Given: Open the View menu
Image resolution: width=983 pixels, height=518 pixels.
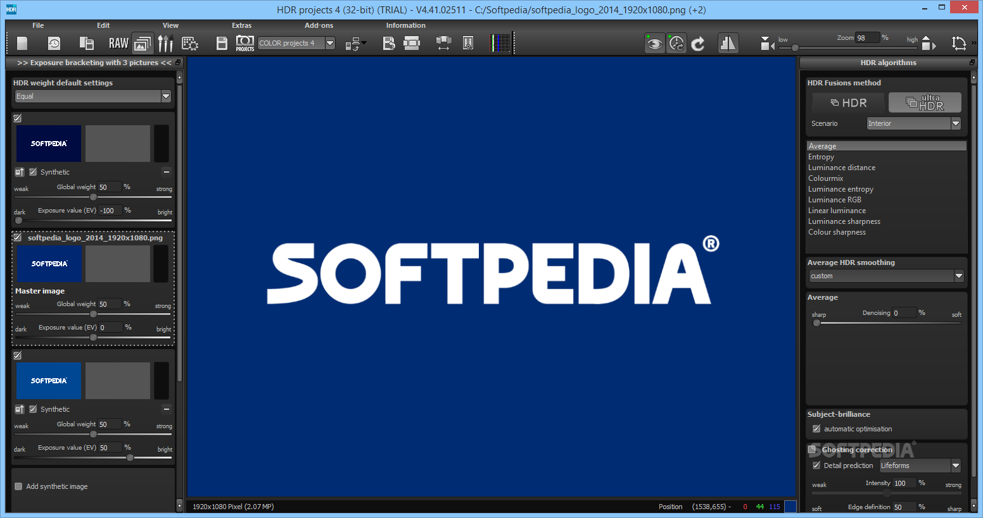Looking at the screenshot, I should (x=170, y=25).
